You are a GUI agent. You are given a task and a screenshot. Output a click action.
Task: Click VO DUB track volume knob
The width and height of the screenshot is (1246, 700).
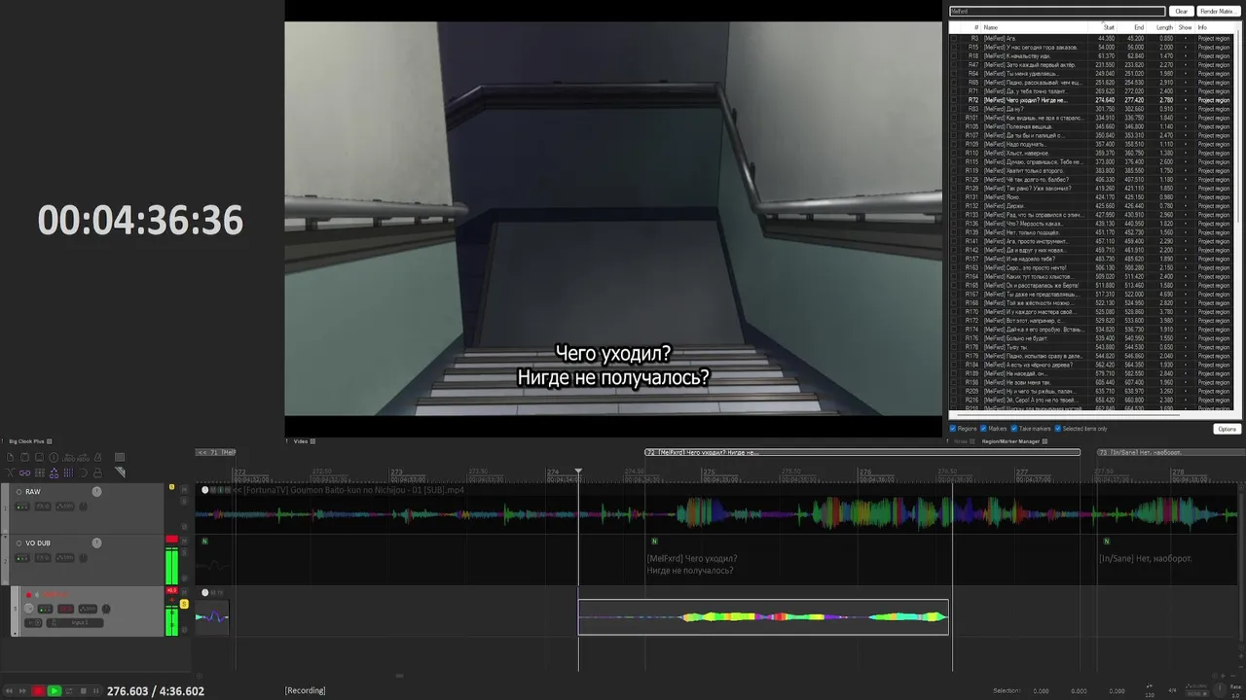click(96, 543)
